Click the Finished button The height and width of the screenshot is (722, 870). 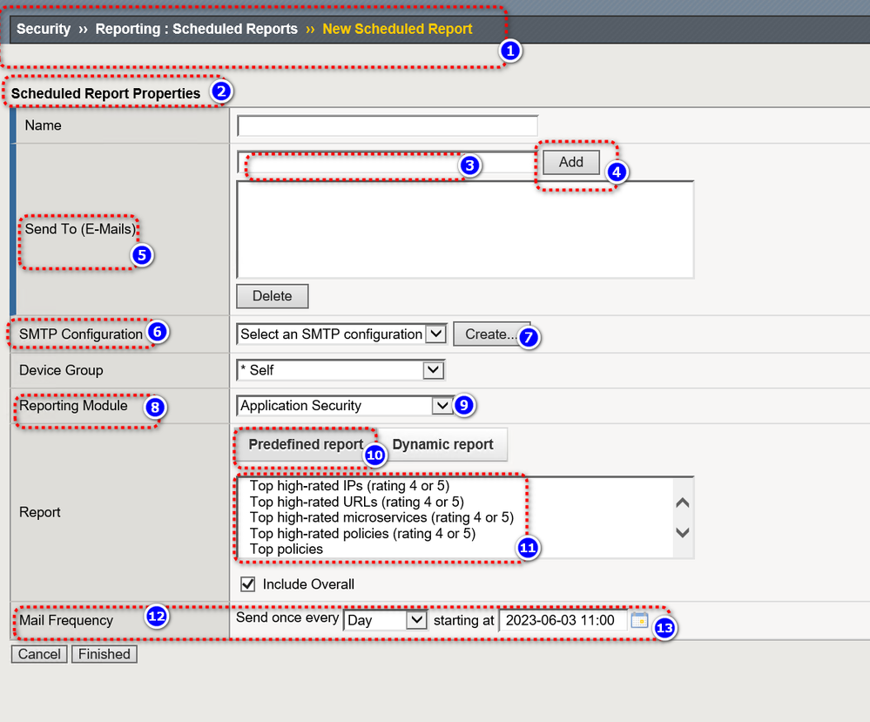(x=104, y=654)
